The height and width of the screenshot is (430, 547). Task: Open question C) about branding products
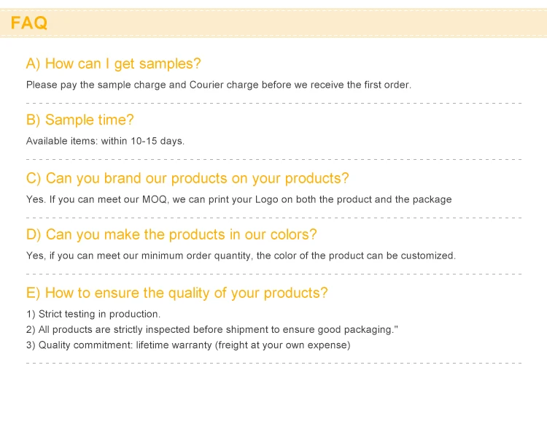click(x=187, y=178)
